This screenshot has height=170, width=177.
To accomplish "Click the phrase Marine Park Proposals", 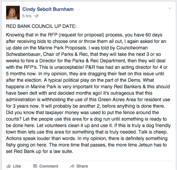I will (62, 48).
